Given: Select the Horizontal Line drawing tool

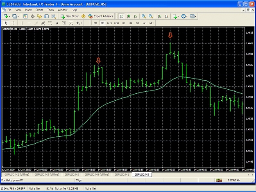Looking at the screenshot, I should pyautogui.click(x=29, y=23).
